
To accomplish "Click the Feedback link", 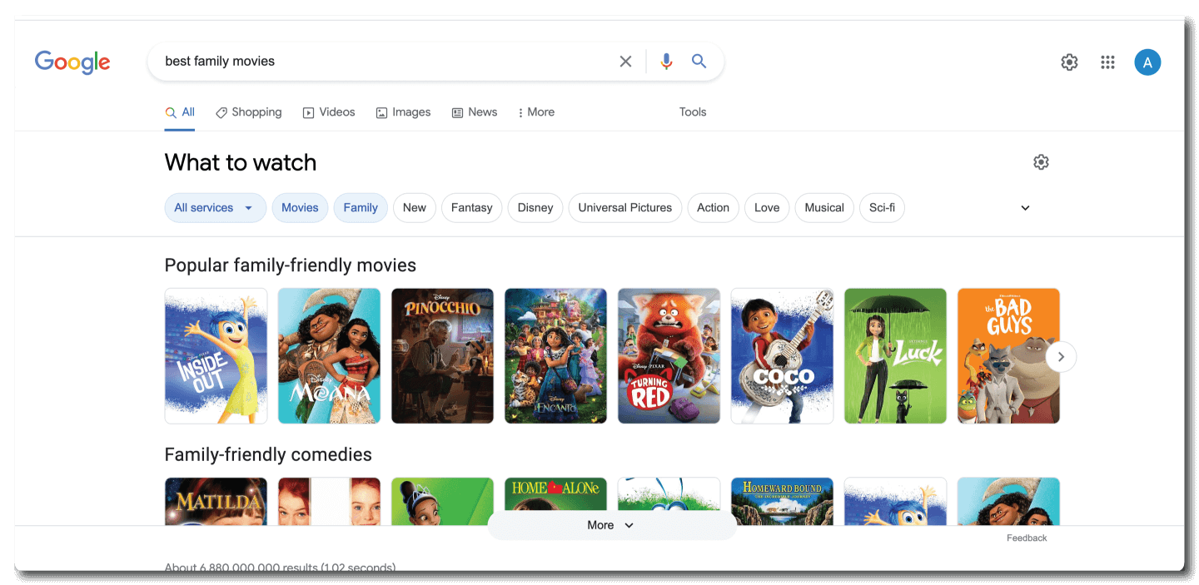I will click(1027, 538).
